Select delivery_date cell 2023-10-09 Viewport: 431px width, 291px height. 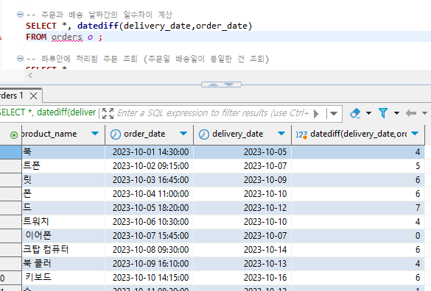(242, 180)
